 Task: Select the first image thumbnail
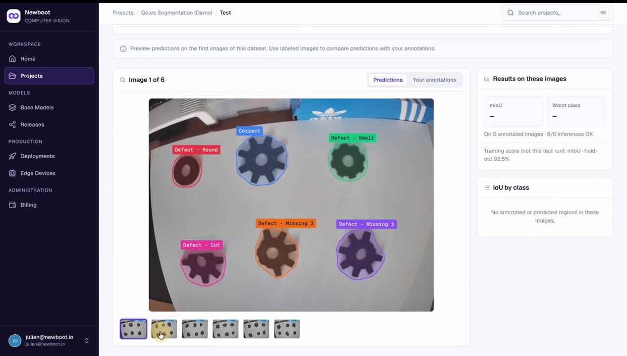(133, 329)
